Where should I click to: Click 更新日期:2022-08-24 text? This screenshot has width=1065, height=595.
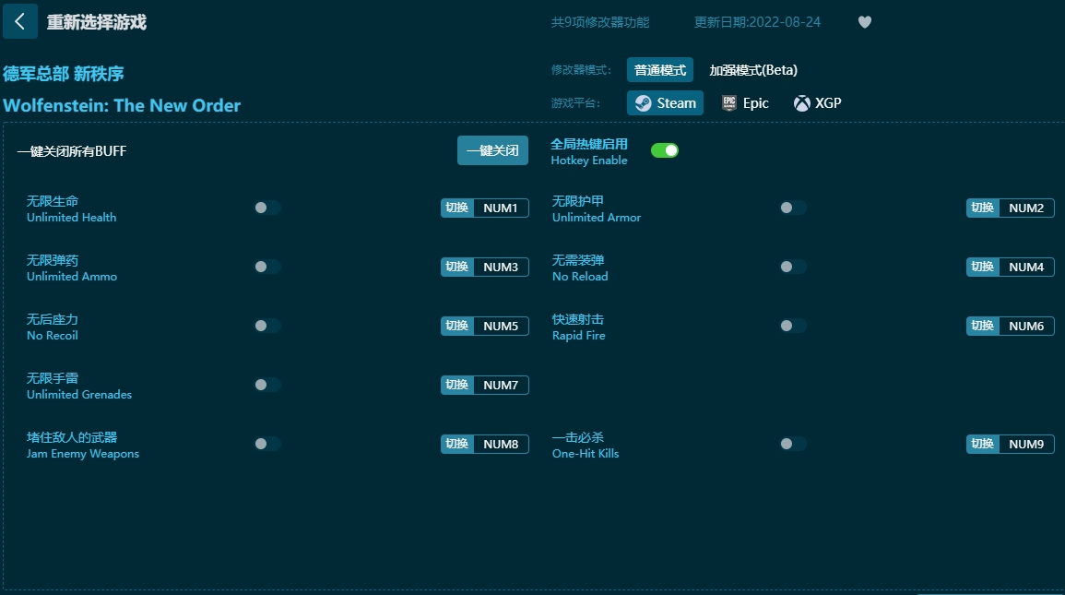(757, 22)
